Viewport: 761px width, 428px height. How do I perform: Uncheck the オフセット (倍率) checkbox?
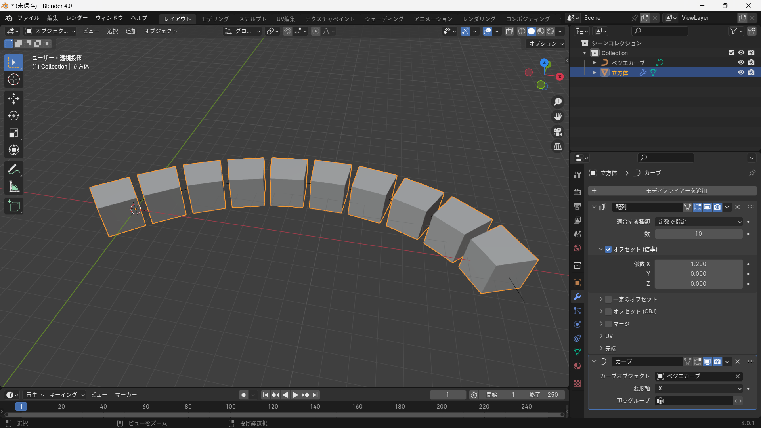point(608,249)
